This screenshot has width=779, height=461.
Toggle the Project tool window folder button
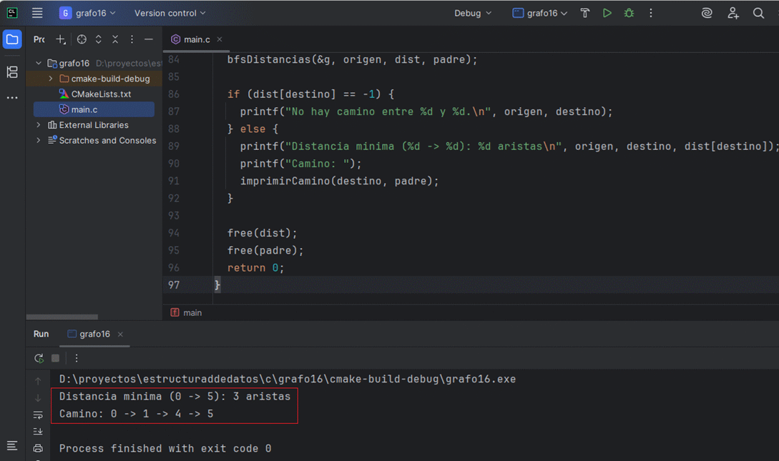pyautogui.click(x=12, y=39)
